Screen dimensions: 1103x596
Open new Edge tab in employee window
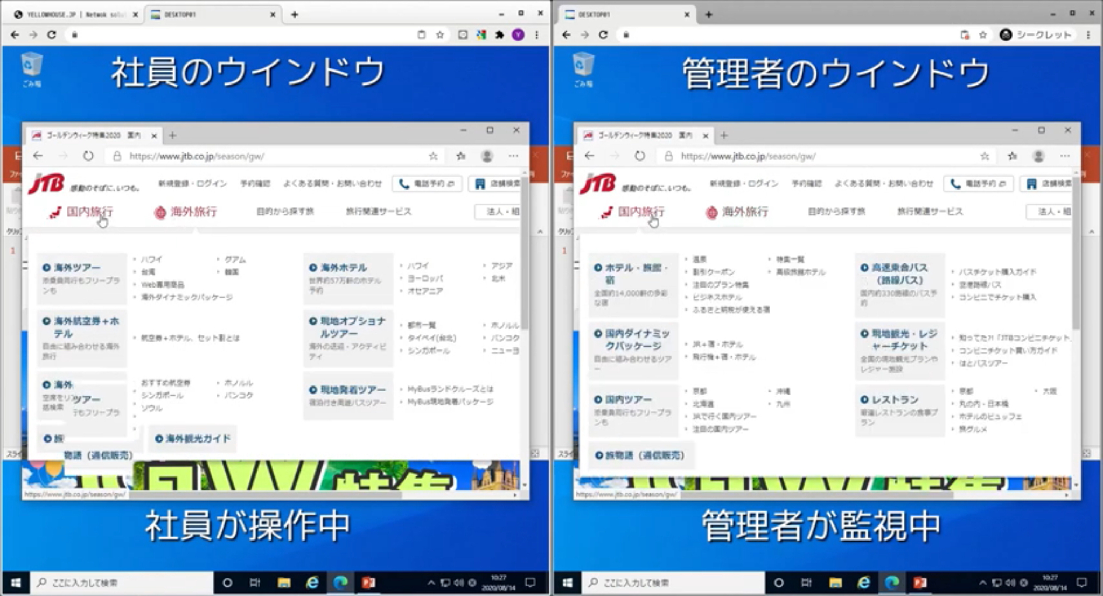pyautogui.click(x=172, y=136)
